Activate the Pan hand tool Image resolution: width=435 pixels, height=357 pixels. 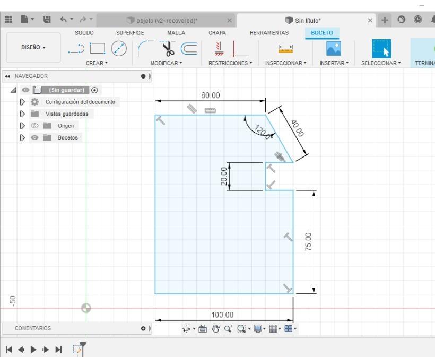pyautogui.click(x=215, y=329)
